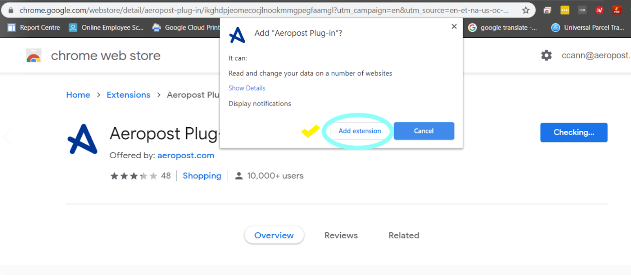The image size is (631, 276).
Task: Click Aeropost Plug-in title text
Action: (164, 133)
